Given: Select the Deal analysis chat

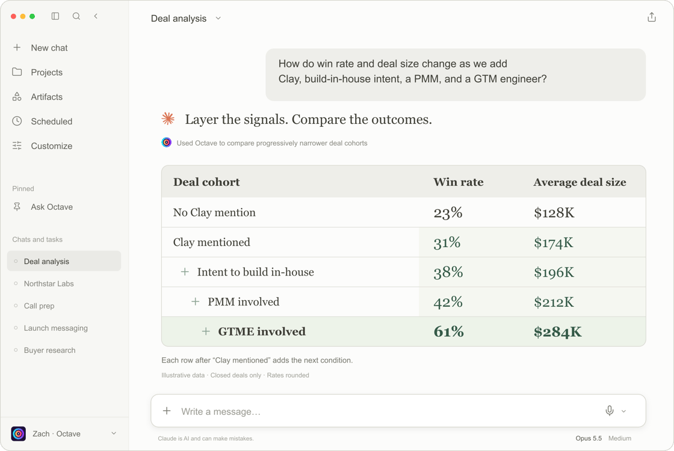Looking at the screenshot, I should pyautogui.click(x=64, y=261).
